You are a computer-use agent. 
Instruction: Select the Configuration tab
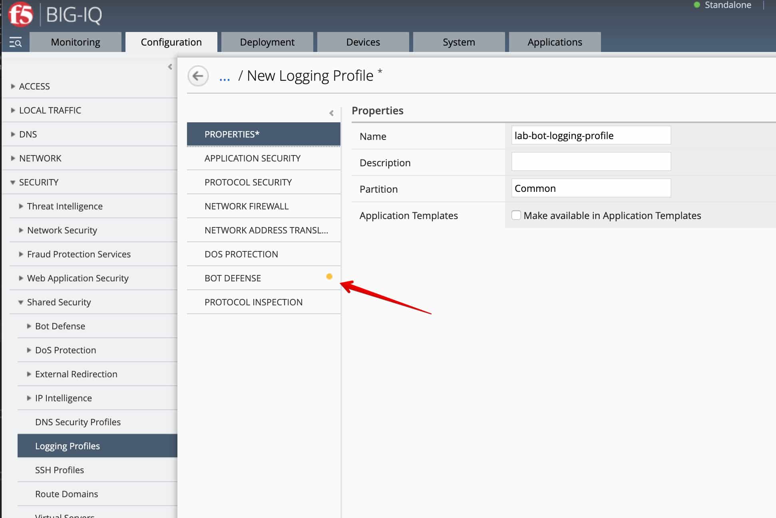171,42
